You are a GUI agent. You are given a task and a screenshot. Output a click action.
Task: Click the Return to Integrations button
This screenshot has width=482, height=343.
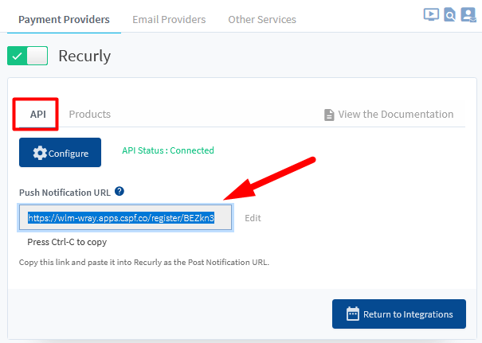point(399,314)
